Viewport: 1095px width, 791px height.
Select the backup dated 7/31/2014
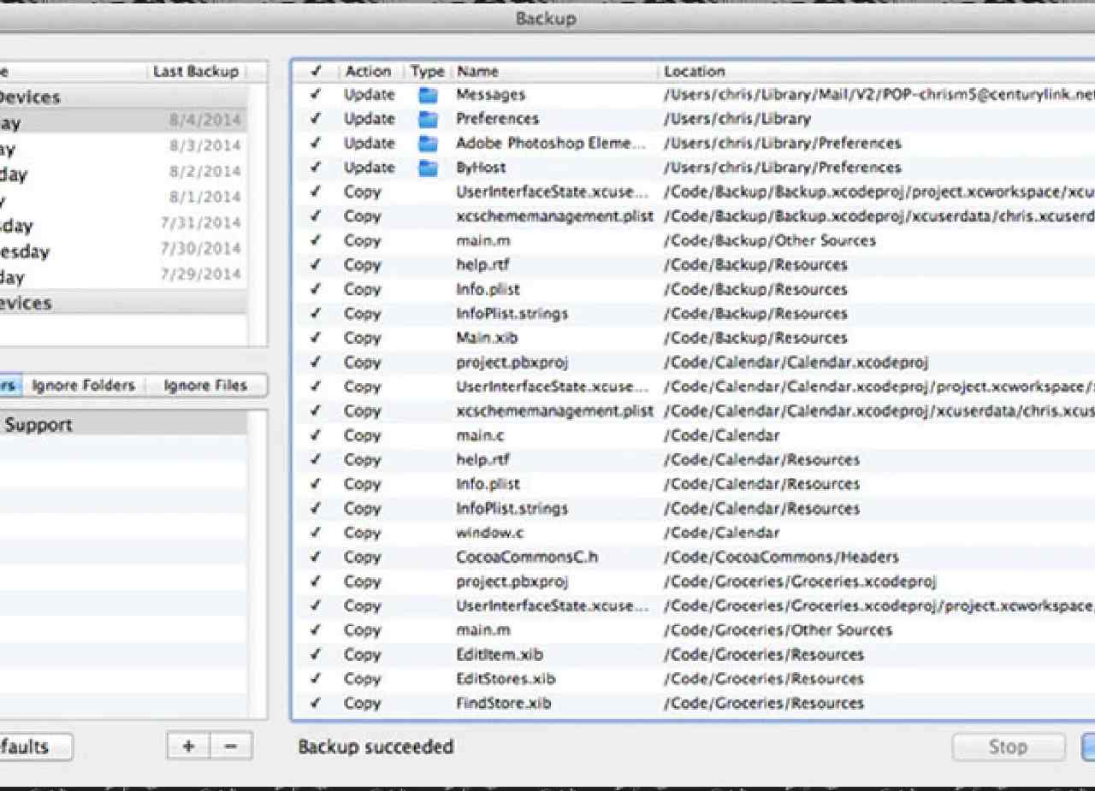[x=201, y=223]
